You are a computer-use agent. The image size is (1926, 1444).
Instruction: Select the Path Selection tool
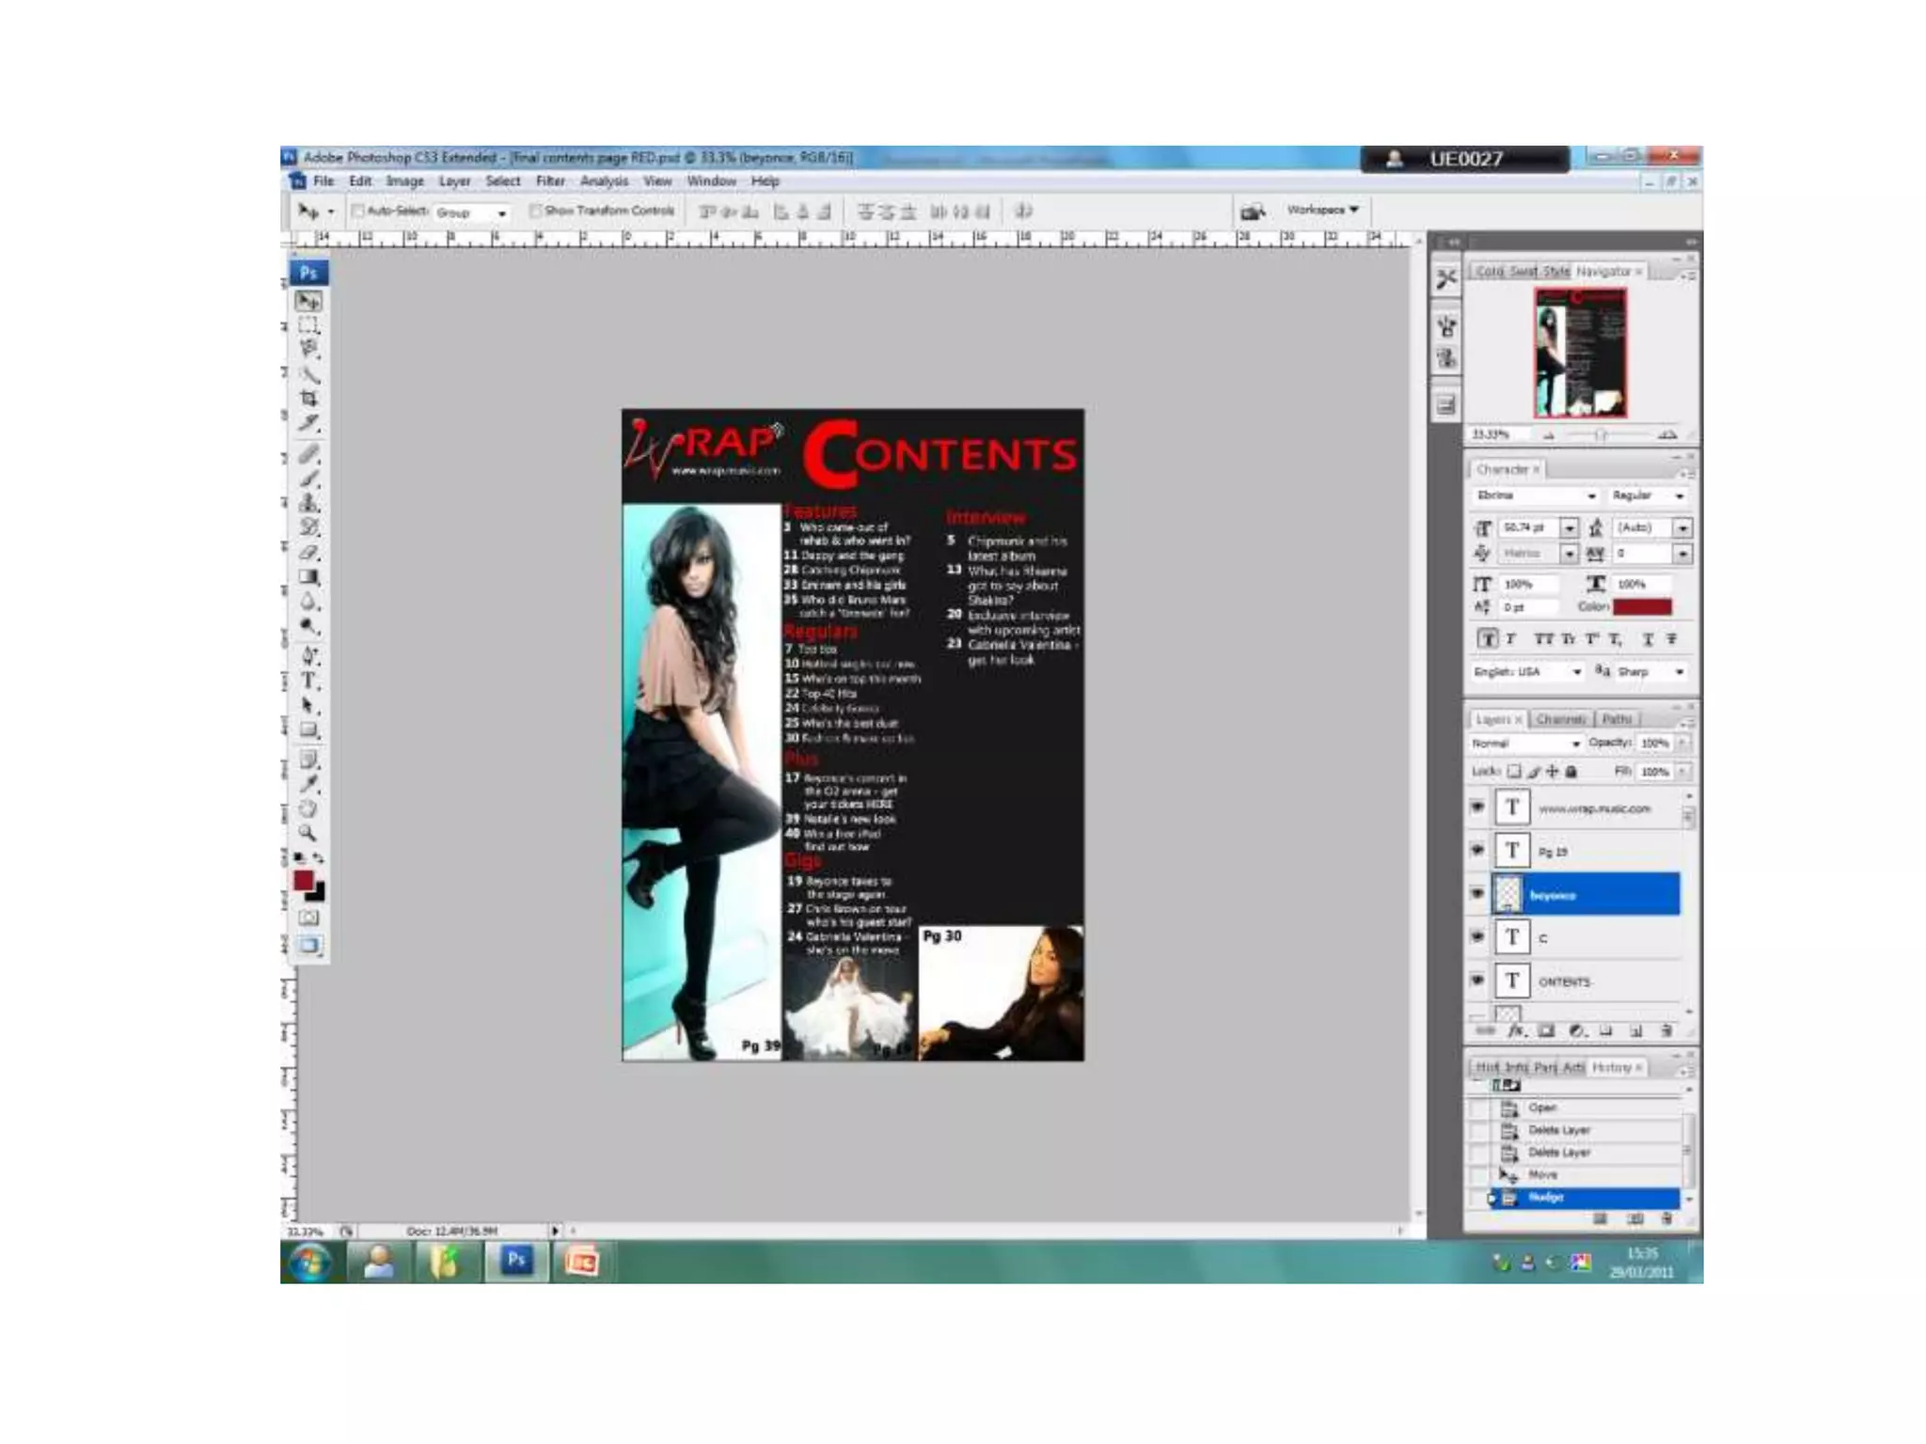[308, 705]
